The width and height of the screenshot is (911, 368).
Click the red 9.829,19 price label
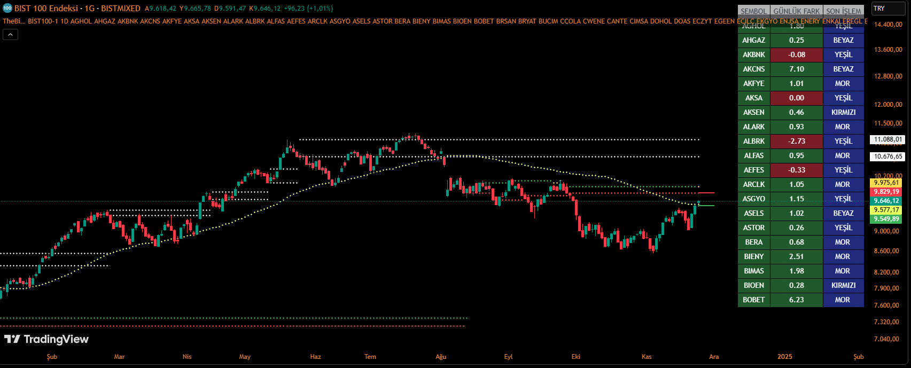pos(886,192)
